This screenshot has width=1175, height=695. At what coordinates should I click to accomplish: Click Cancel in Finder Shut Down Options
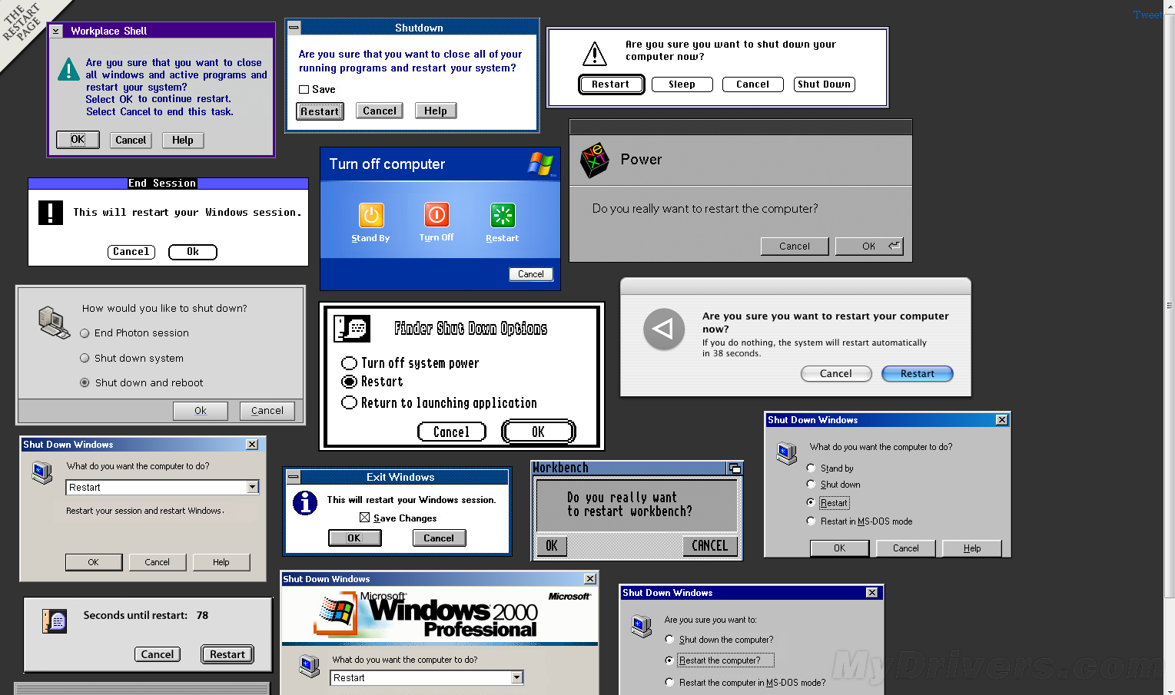click(452, 432)
